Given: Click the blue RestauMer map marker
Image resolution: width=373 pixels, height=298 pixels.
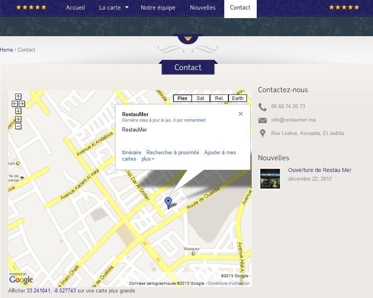Looking at the screenshot, I should (x=168, y=203).
